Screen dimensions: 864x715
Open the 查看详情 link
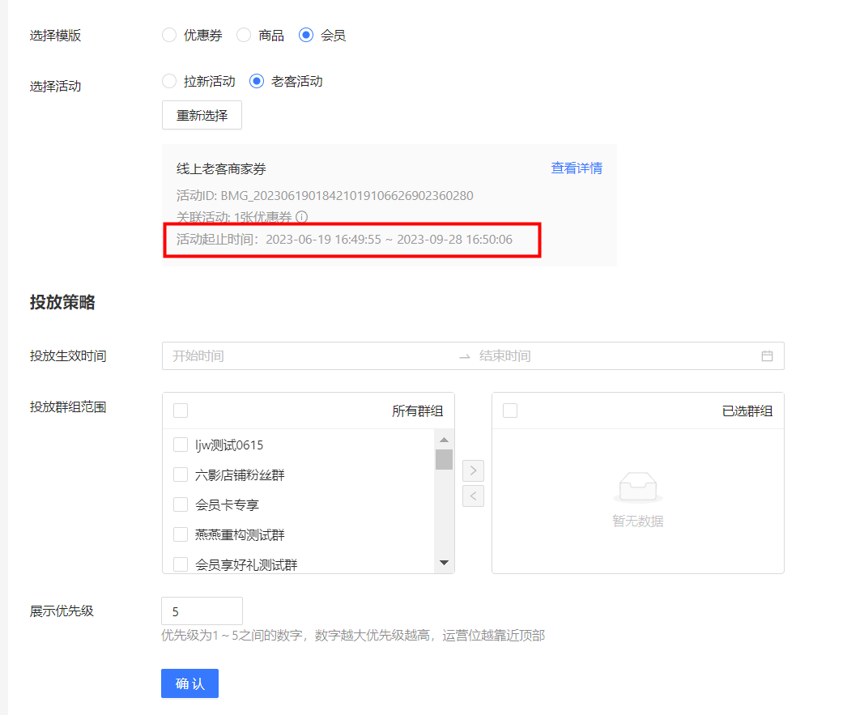click(x=577, y=168)
